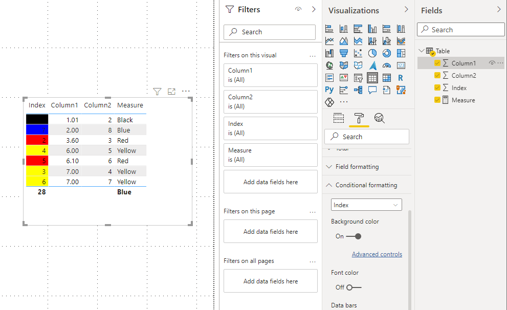Select the funnel chart visual
This screenshot has height=310, width=507.
(343, 53)
